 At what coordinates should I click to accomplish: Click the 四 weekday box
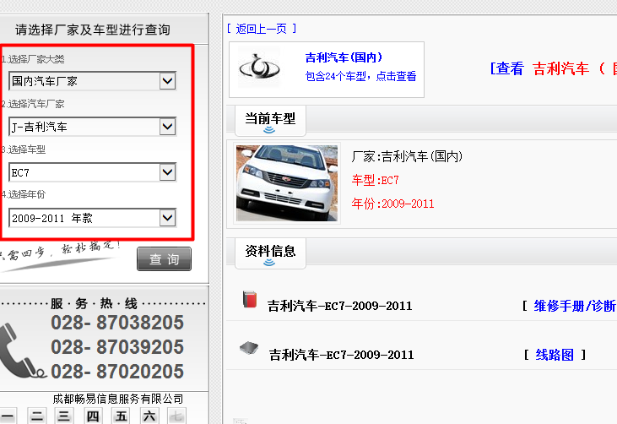(x=93, y=416)
